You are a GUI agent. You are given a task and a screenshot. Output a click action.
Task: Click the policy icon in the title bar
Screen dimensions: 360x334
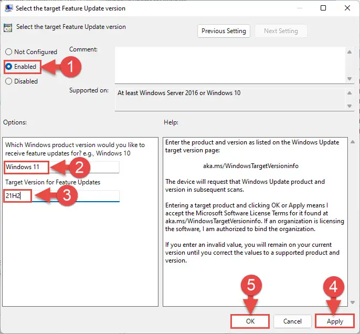click(x=8, y=8)
